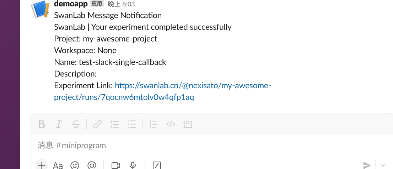Toggle bold text formatting

pos(42,124)
